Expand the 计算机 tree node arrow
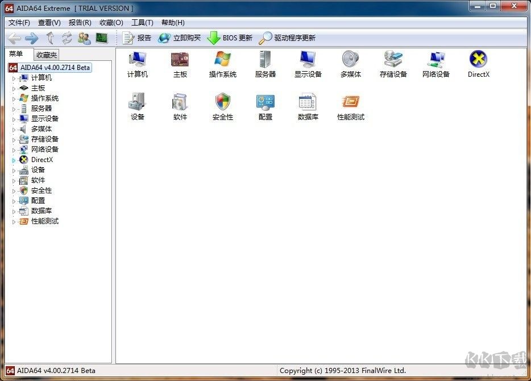This screenshot has width=531, height=381. pos(14,78)
